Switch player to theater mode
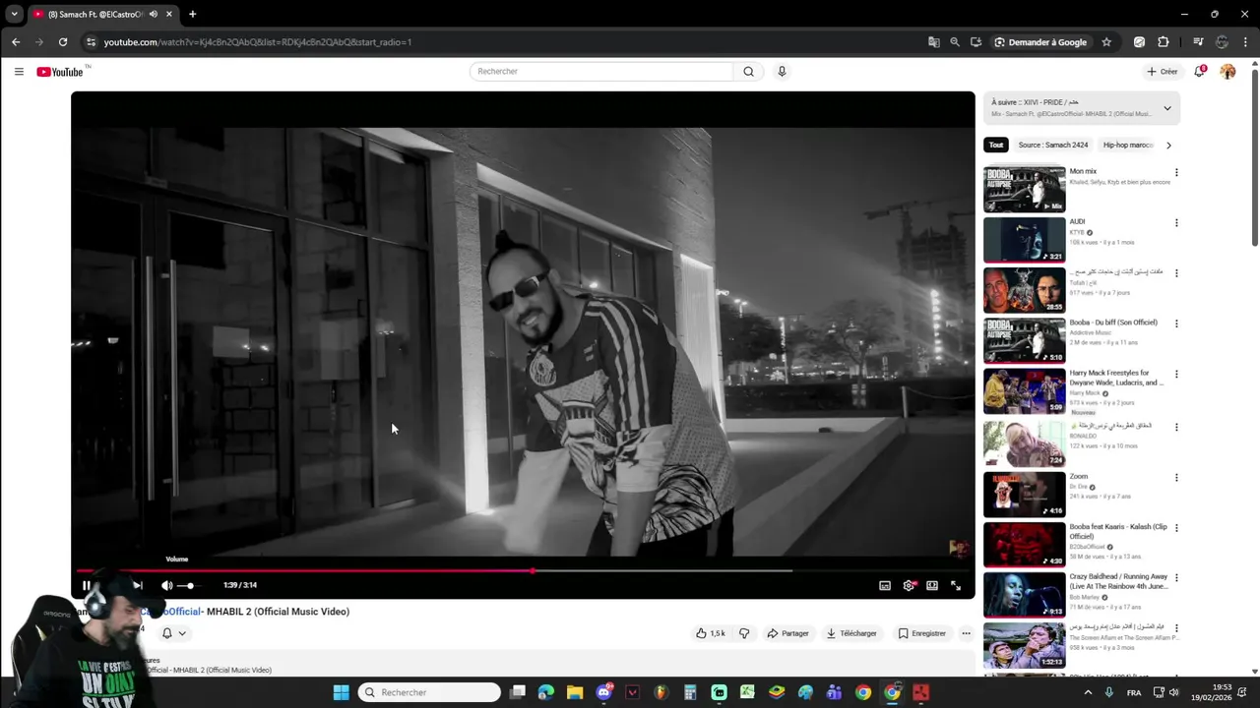The width and height of the screenshot is (1260, 708). coord(932,585)
